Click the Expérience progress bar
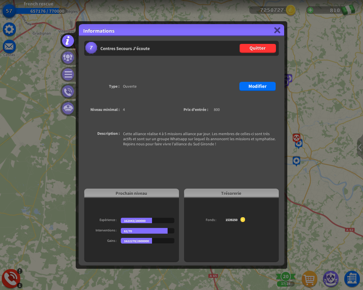This screenshot has width=363, height=290. (147, 221)
